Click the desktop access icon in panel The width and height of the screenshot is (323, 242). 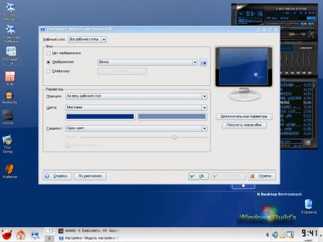35,235
